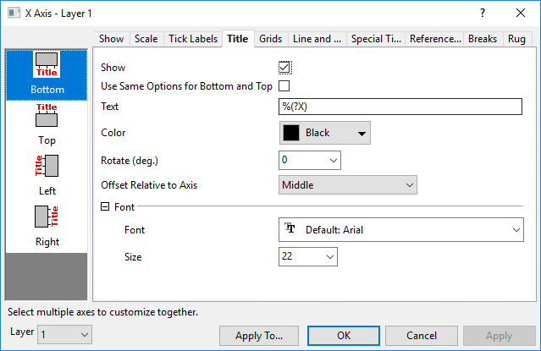
Task: Click the X Axis window title icon
Action: pos(12,13)
